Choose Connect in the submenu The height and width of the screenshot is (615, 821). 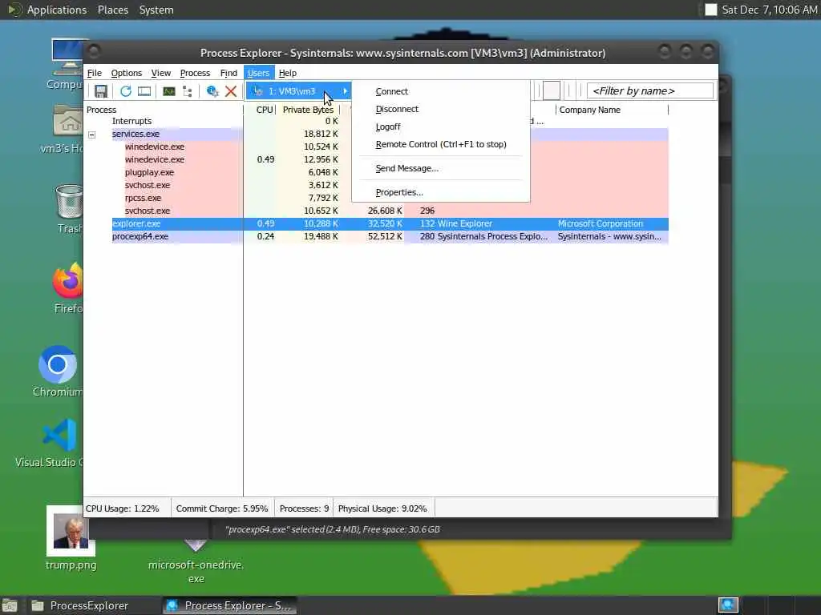[391, 91]
